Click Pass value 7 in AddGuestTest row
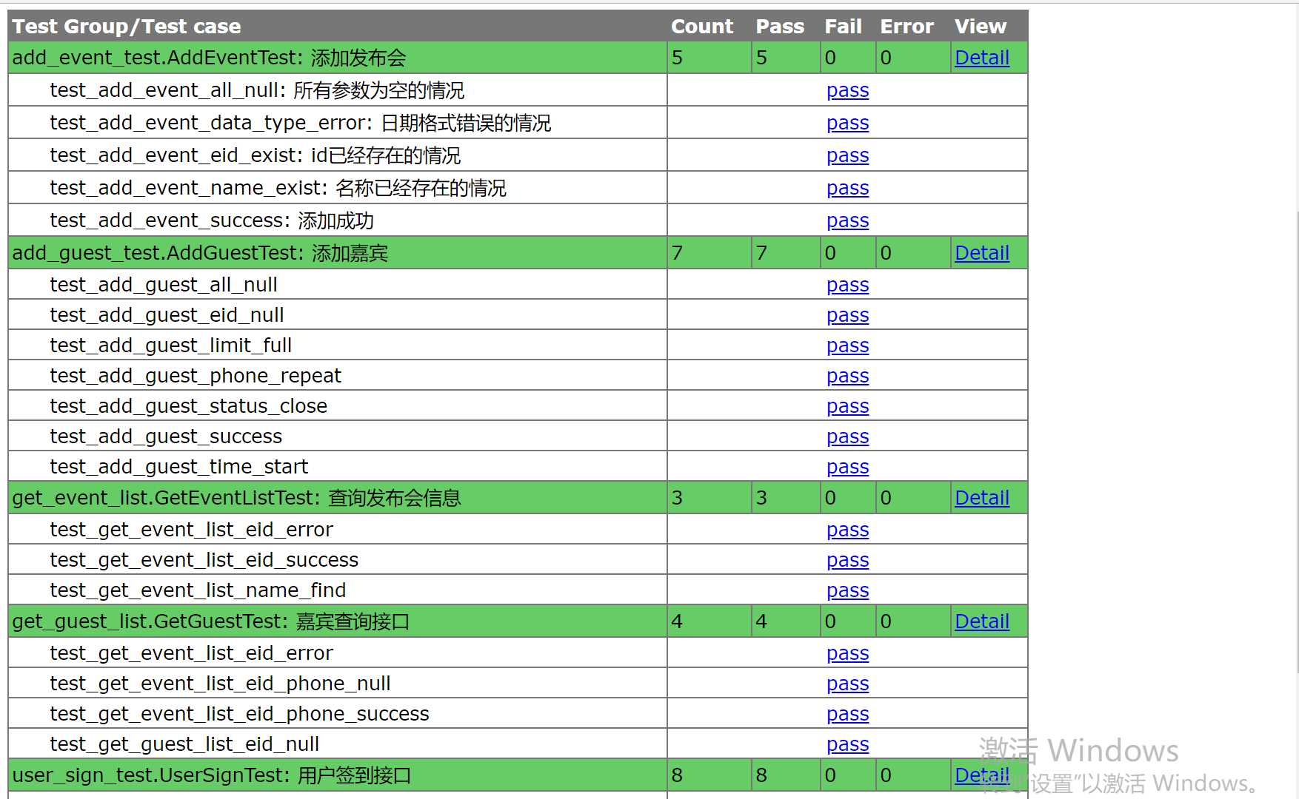The height and width of the screenshot is (799, 1299). [x=761, y=253]
